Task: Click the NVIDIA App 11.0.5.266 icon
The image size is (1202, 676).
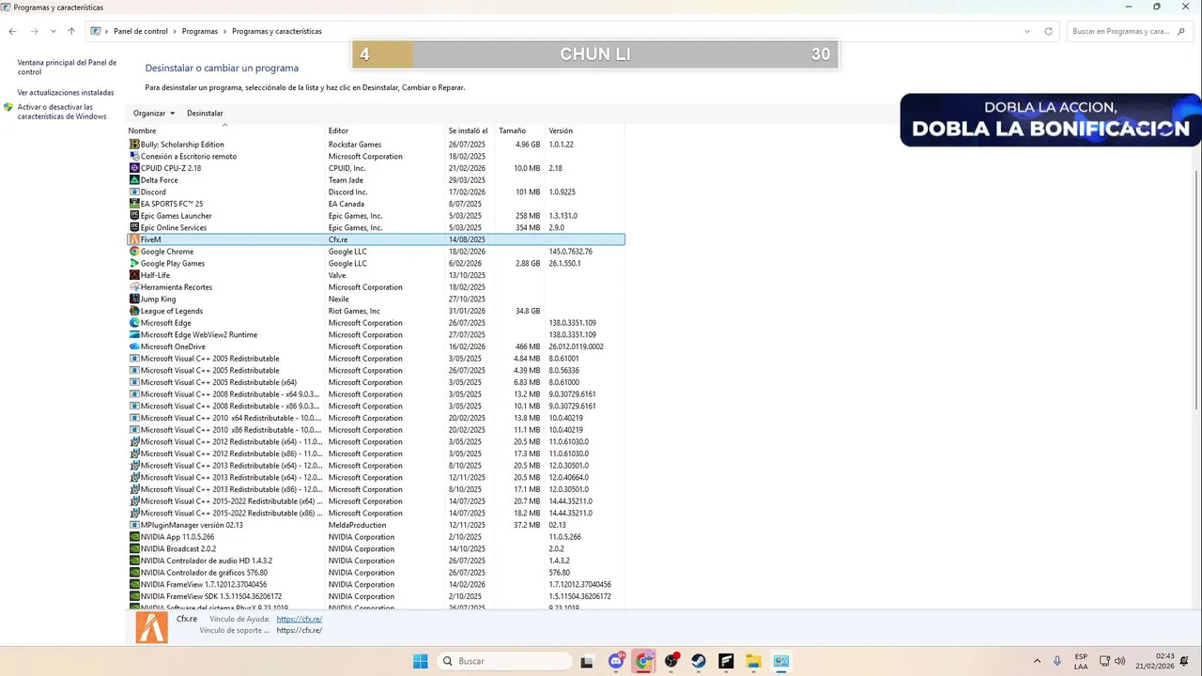Action: coord(134,537)
